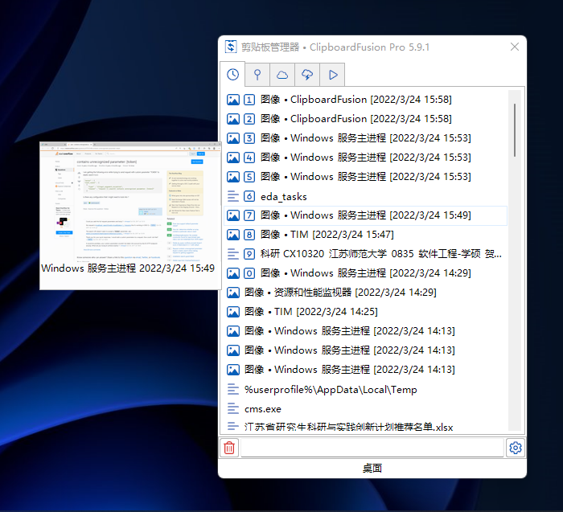Click the image icon of item 1

[233, 100]
